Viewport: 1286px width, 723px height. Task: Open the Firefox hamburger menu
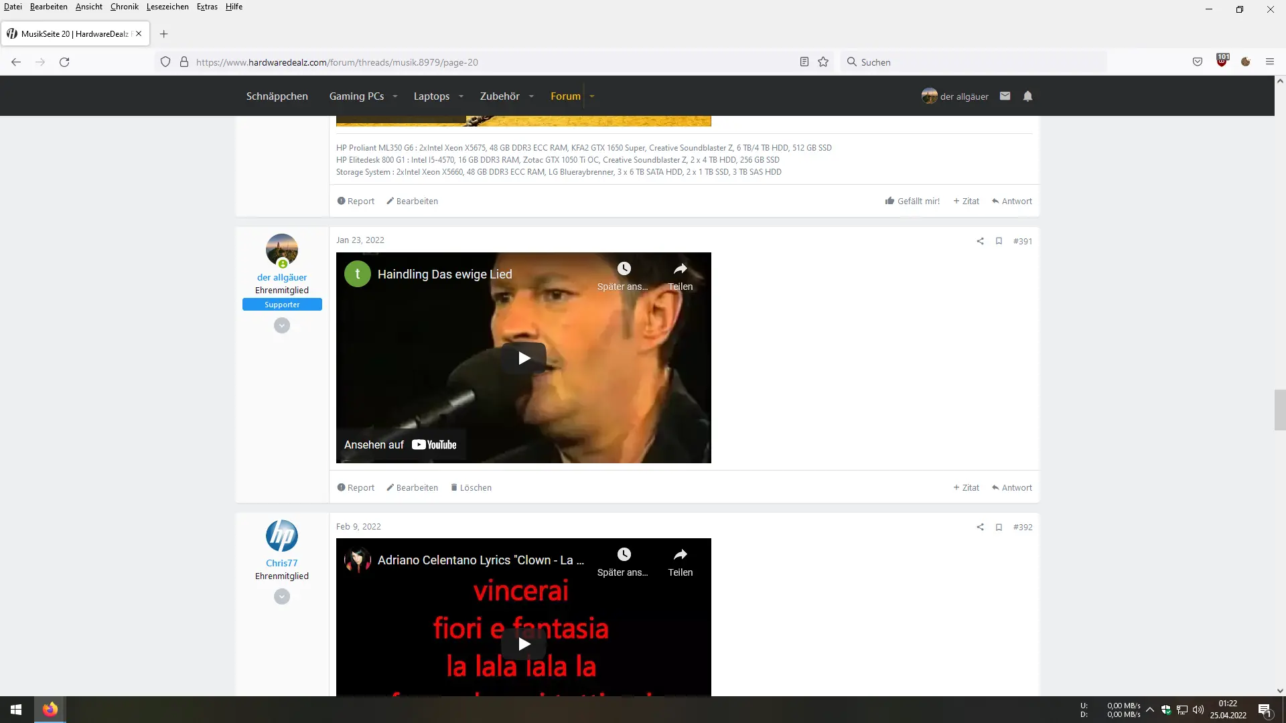tap(1270, 62)
